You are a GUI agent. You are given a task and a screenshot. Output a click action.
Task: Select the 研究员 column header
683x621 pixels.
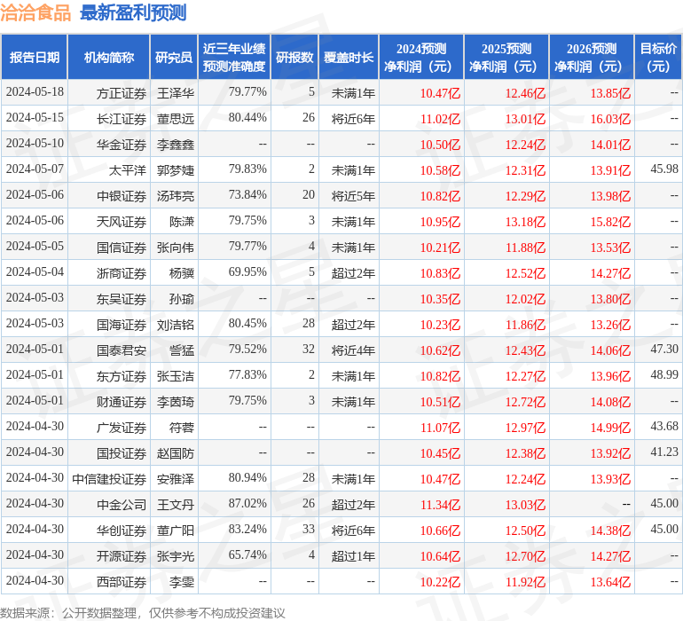coord(174,57)
